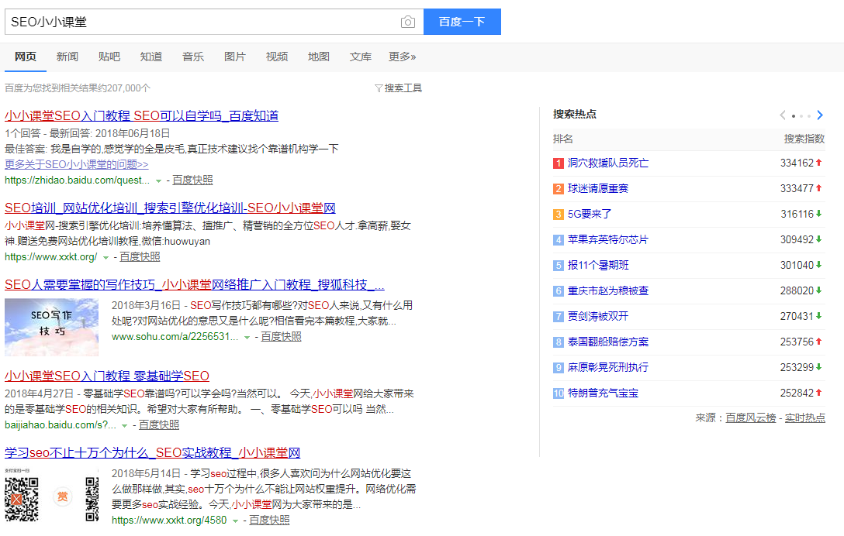Click the search index value 334162
Viewport: 844px width, 536px height.
(x=797, y=163)
